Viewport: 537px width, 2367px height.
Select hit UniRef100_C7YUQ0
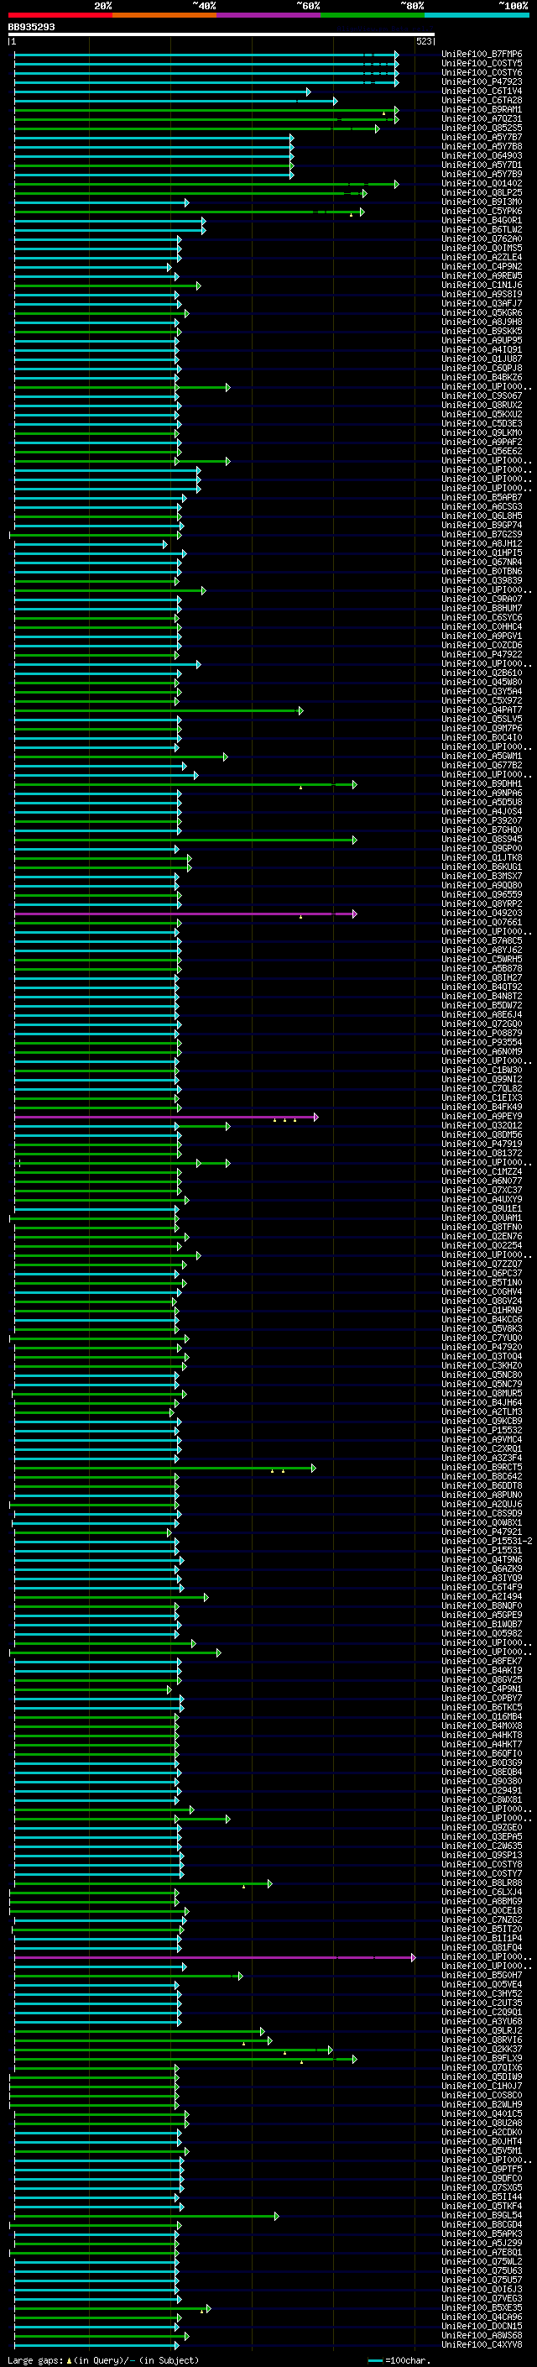coord(482,1338)
